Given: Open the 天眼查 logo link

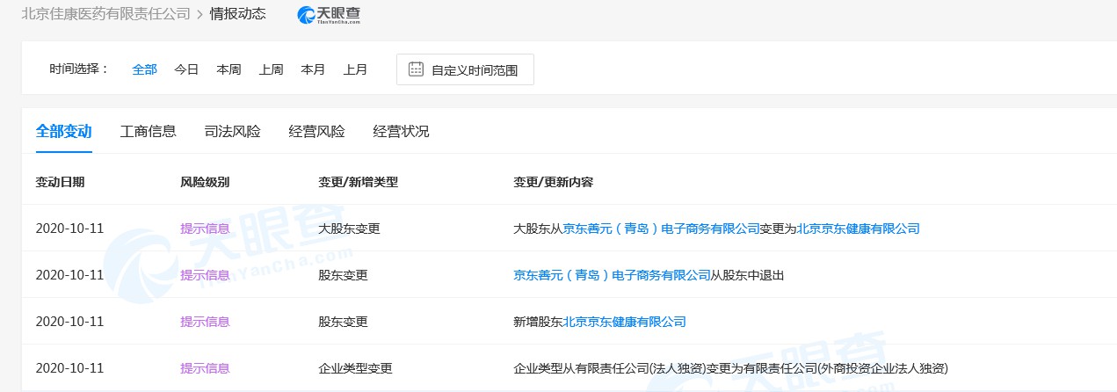Looking at the screenshot, I should coord(329,15).
